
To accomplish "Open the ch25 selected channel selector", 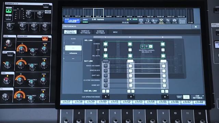I will pos(72,21).
